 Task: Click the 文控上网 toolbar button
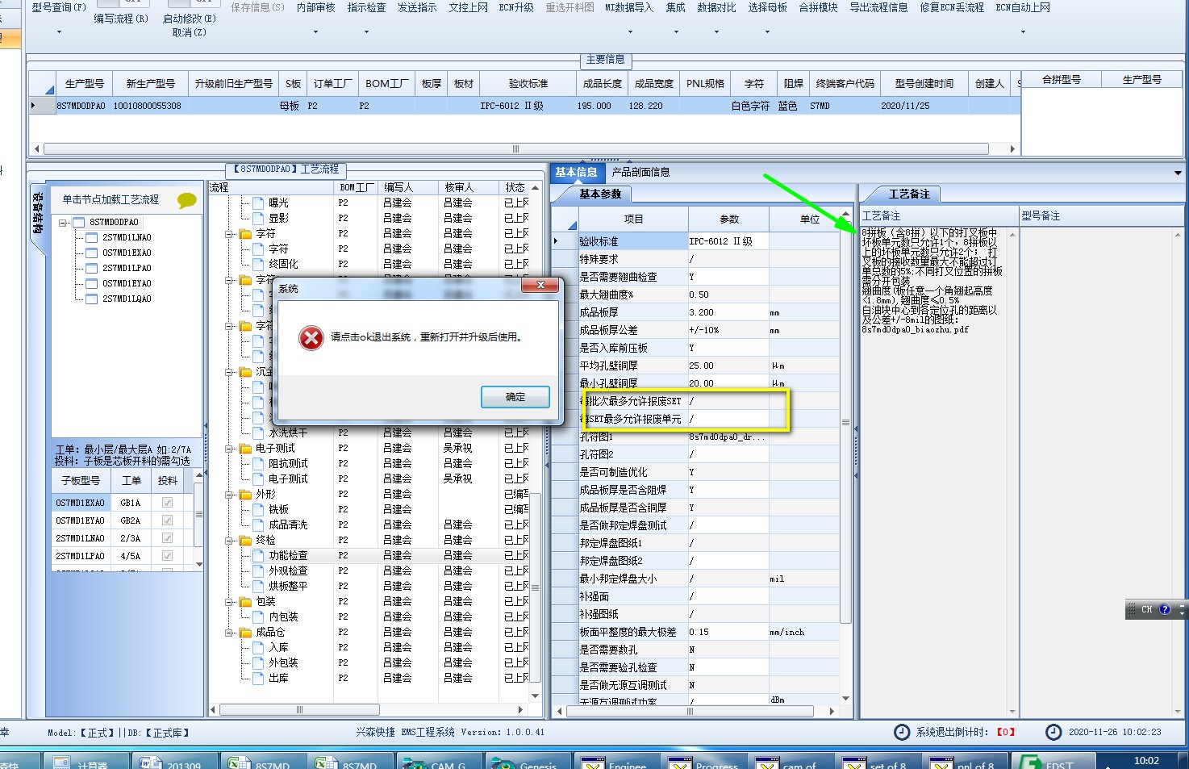coord(468,8)
